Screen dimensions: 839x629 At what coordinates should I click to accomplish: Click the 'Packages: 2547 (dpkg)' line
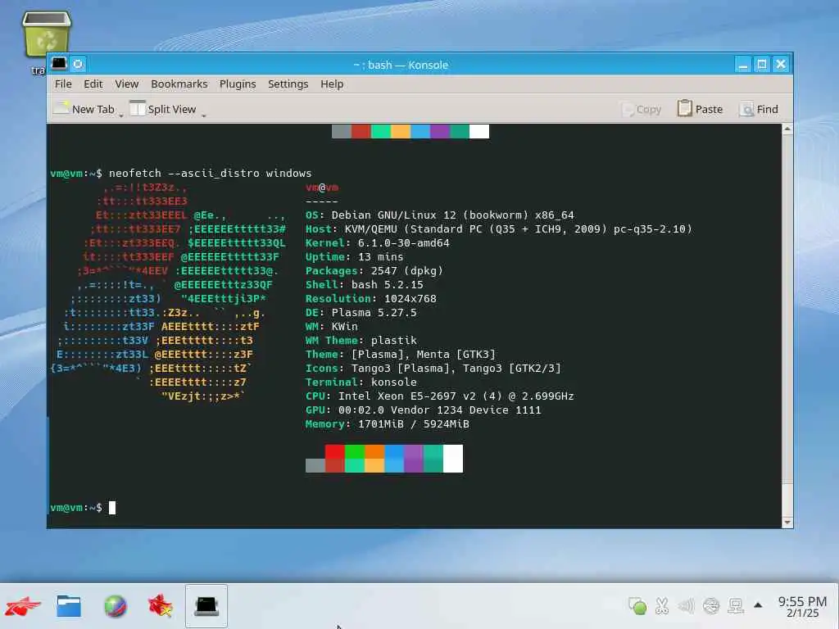(x=374, y=270)
